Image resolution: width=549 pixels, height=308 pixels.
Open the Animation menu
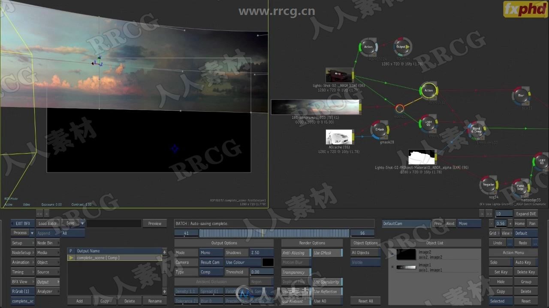pyautogui.click(x=23, y=262)
